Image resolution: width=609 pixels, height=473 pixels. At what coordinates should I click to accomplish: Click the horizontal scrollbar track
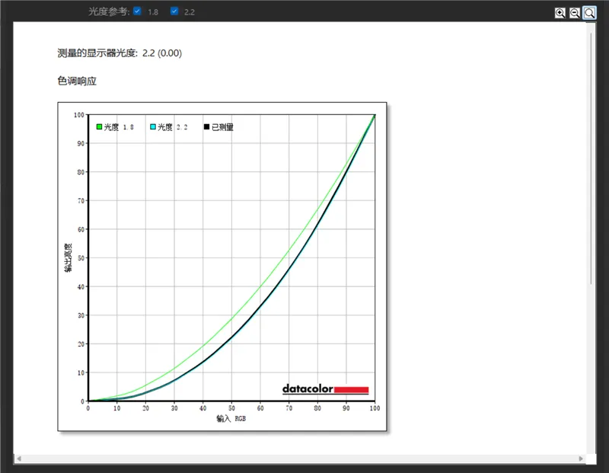[304, 459]
